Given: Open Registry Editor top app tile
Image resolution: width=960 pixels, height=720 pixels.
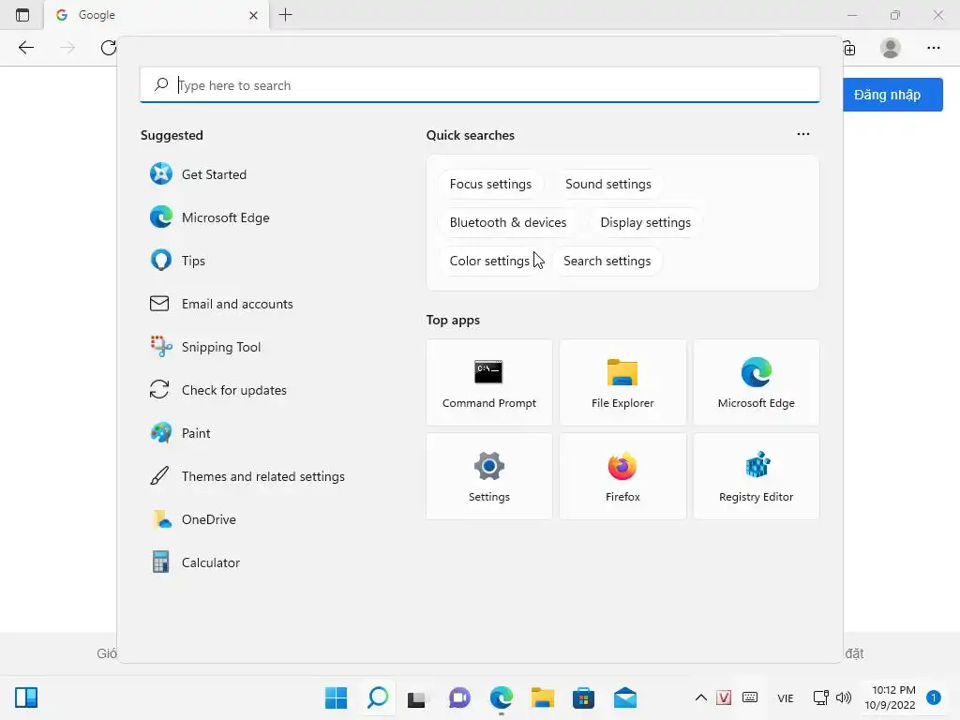Looking at the screenshot, I should tap(757, 476).
